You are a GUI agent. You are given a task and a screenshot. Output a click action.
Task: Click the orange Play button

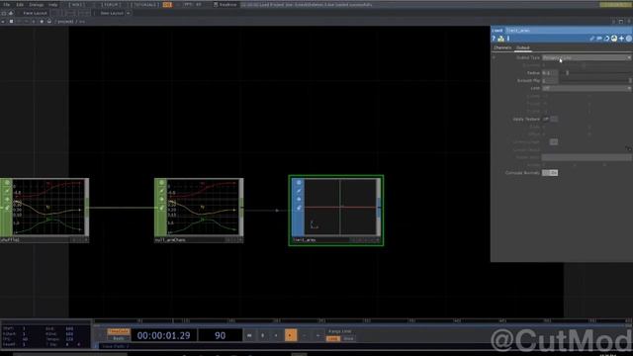tap(290, 335)
